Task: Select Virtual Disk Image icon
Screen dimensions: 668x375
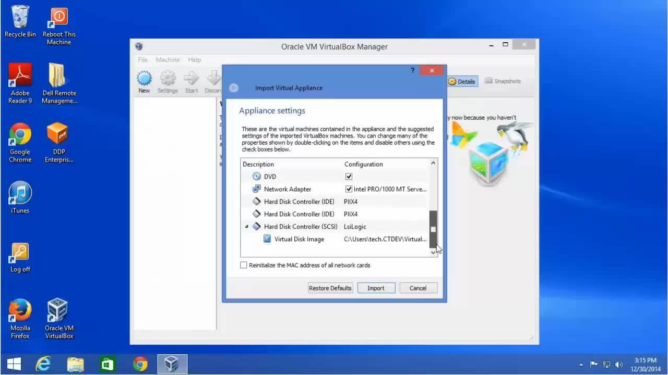Action: pyautogui.click(x=267, y=239)
